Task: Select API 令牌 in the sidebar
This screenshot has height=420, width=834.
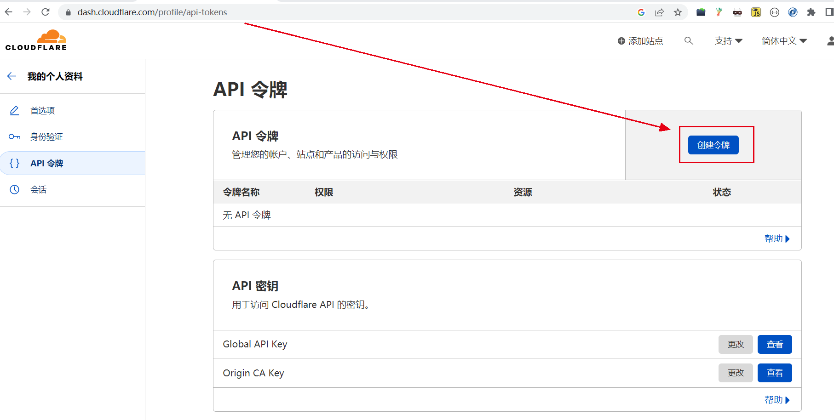Action: pos(73,163)
